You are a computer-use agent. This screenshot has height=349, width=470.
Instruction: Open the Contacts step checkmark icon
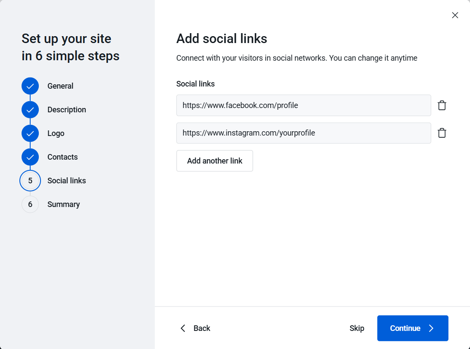[x=30, y=157]
